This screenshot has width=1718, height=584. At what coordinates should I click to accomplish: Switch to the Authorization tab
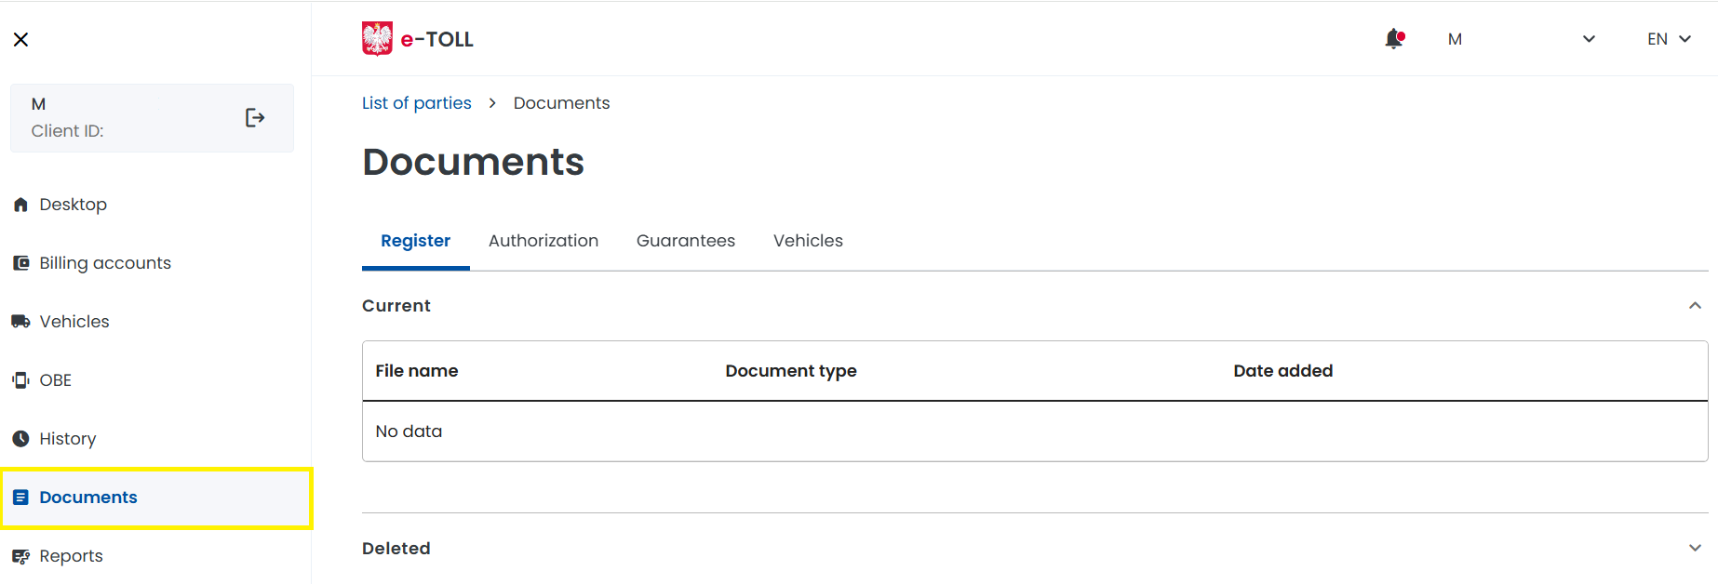(x=543, y=241)
